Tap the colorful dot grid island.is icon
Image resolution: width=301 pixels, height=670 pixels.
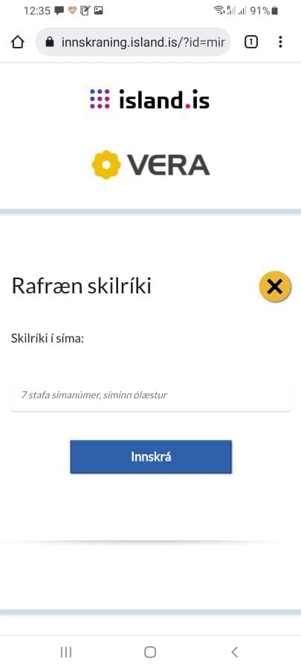[100, 99]
